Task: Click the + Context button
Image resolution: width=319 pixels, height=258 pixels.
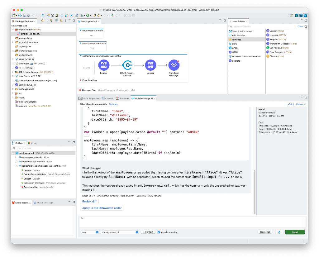Action: pos(148,232)
